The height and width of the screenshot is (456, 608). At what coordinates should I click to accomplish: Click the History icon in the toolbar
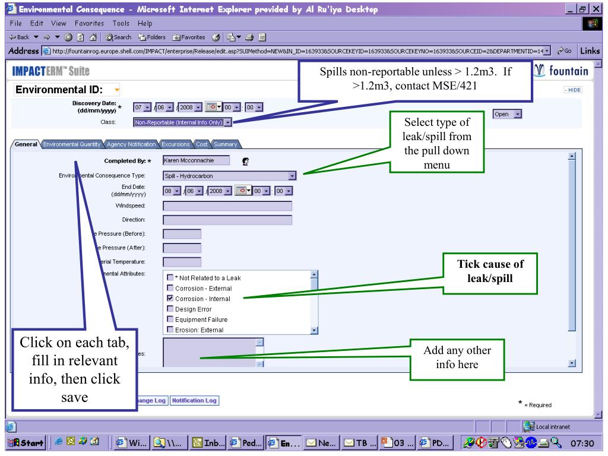[x=216, y=37]
